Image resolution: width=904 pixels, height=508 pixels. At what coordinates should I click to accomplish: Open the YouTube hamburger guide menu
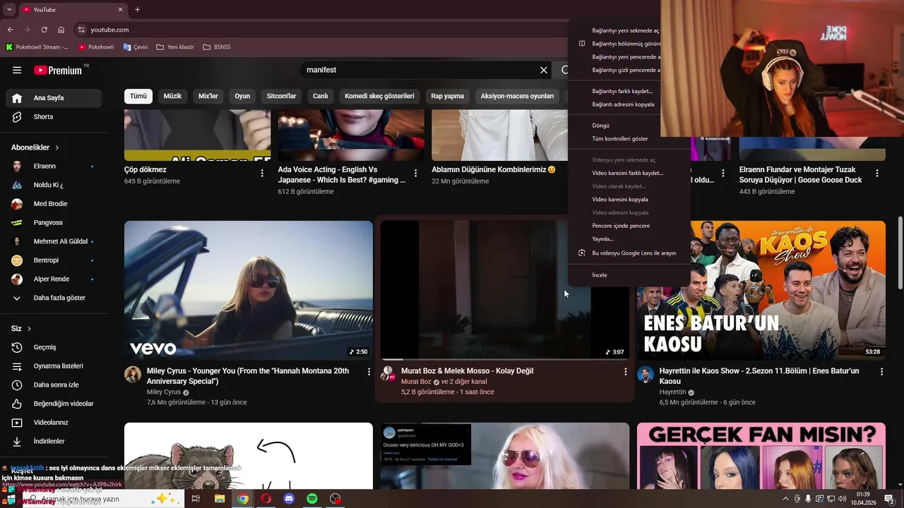click(17, 70)
